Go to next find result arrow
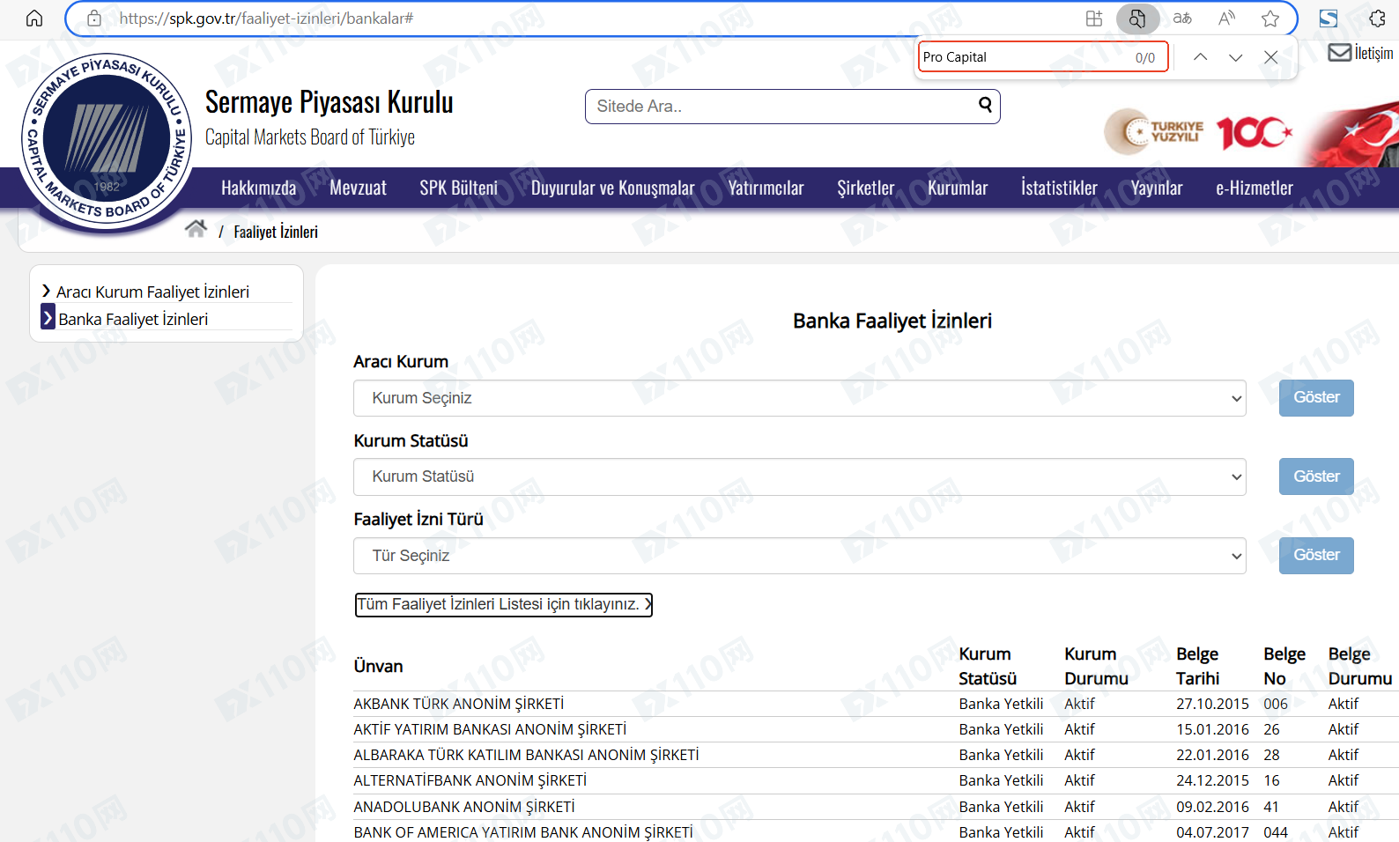This screenshot has width=1399, height=842. point(1235,57)
